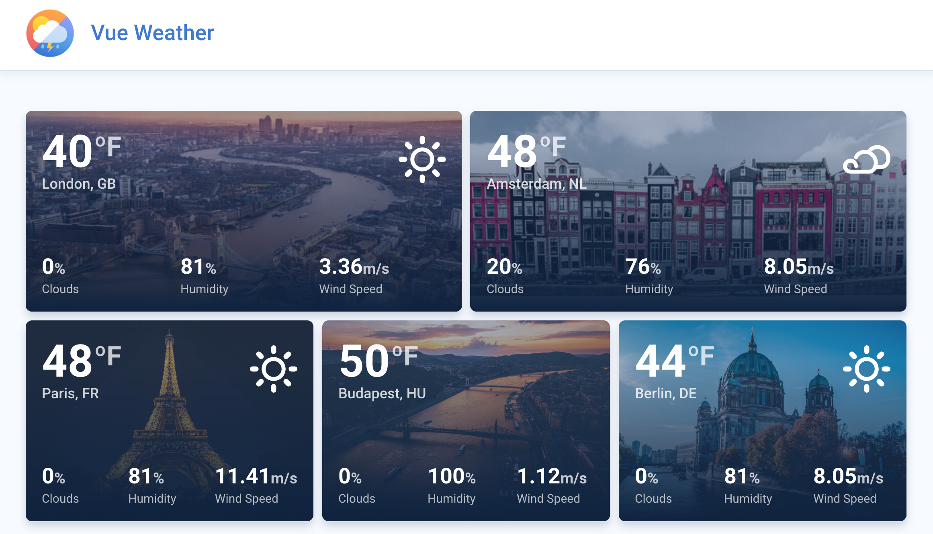Open the Paris, FR weather card
This screenshot has height=534, width=933.
click(170, 421)
